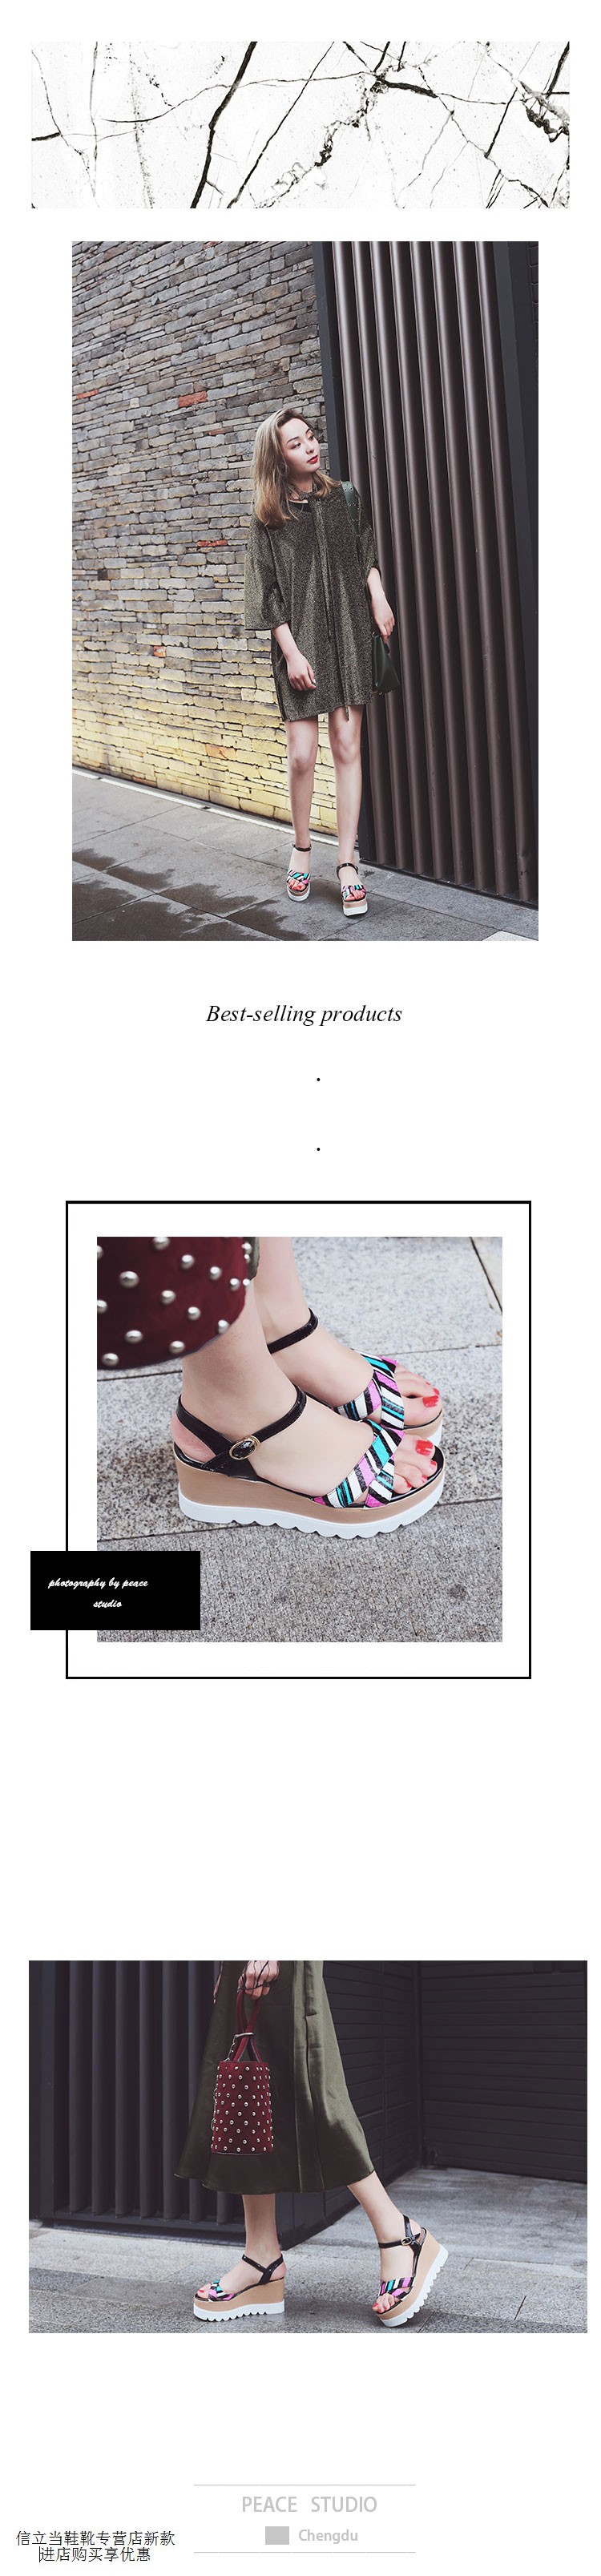Click the 进店购买享优惠 promotion text

click(94, 2554)
